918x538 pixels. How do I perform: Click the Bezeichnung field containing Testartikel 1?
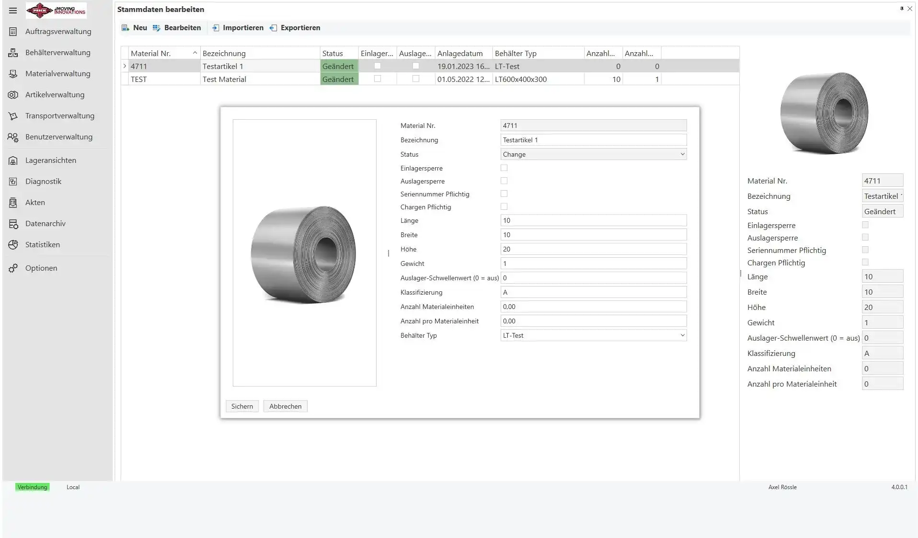(x=593, y=140)
